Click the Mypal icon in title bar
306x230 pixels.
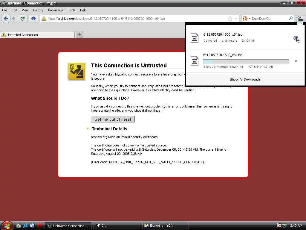pos(3,3)
